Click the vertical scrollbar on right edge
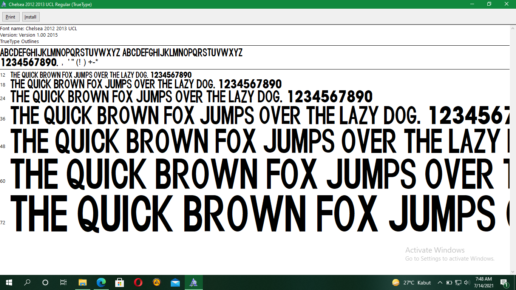The height and width of the screenshot is (290, 516). [513, 150]
